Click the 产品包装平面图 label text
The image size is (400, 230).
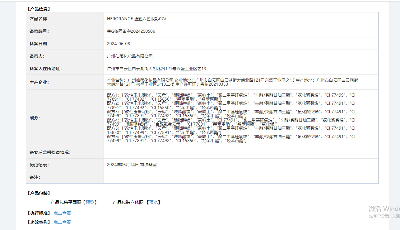(66, 202)
